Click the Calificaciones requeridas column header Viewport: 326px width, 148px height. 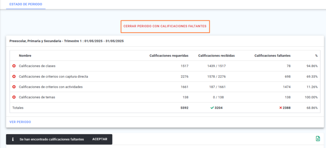click(x=169, y=56)
